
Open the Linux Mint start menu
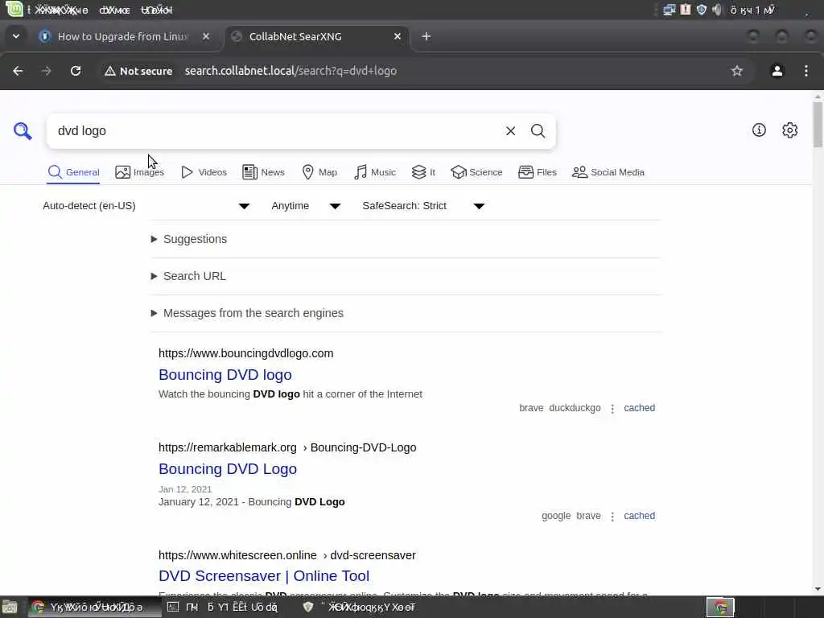click(14, 9)
